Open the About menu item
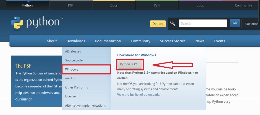Image resolution: width=260 pixels, height=115 pixels. 52,41
